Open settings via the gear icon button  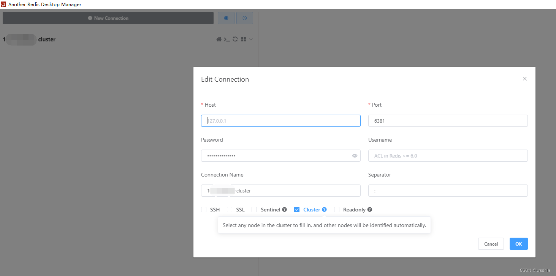click(x=226, y=18)
